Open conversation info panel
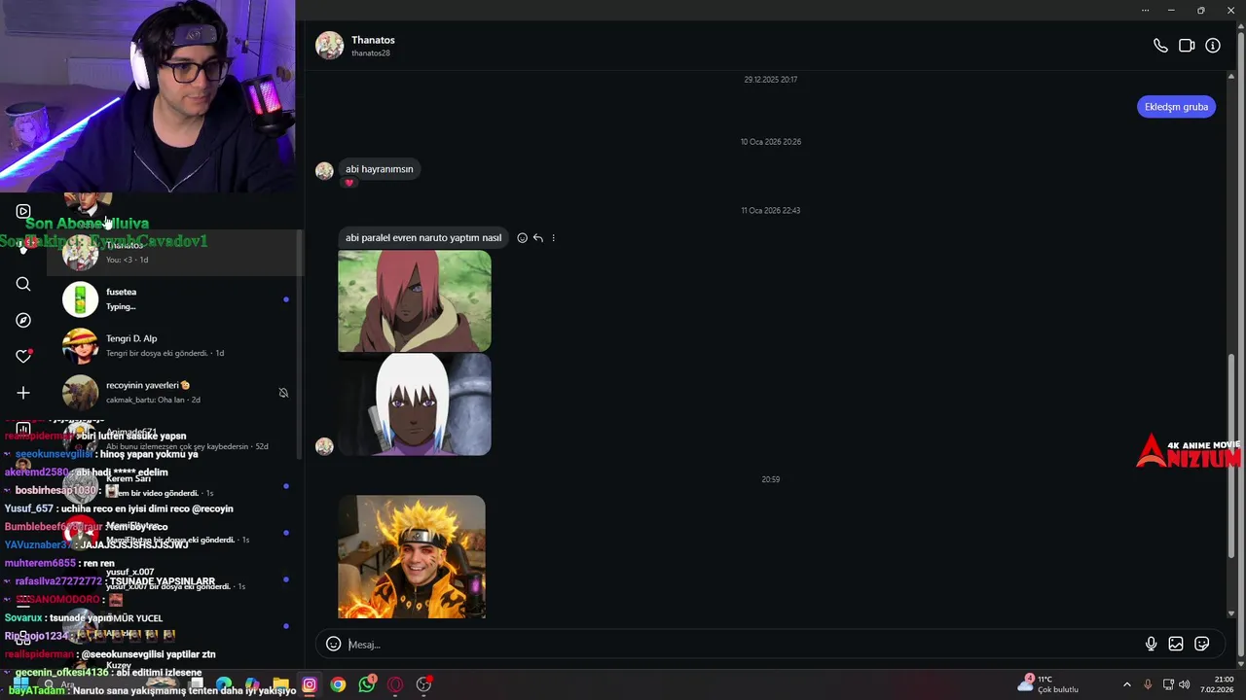This screenshot has width=1246, height=700. pyautogui.click(x=1213, y=46)
